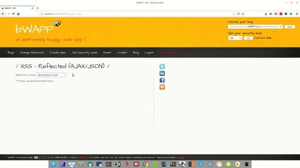Open the page actions three-dot menu

[234, 14]
